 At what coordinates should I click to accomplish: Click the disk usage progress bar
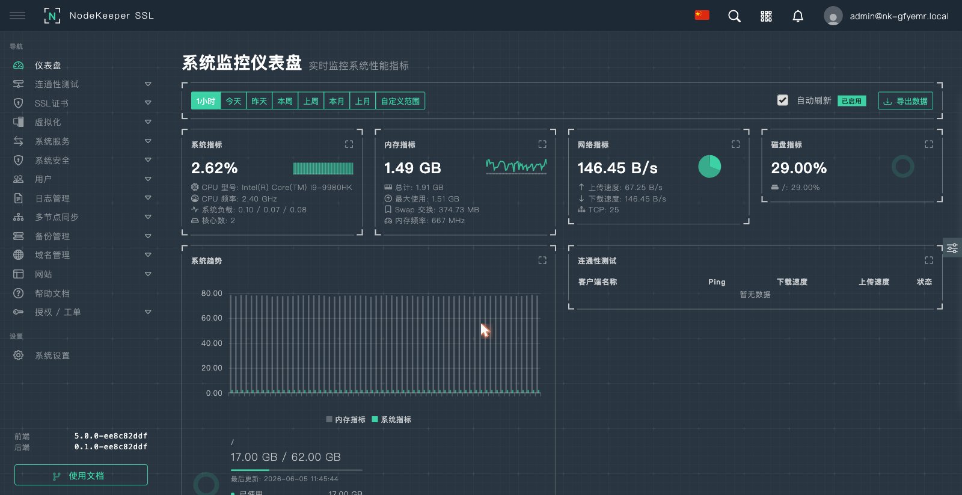click(296, 470)
